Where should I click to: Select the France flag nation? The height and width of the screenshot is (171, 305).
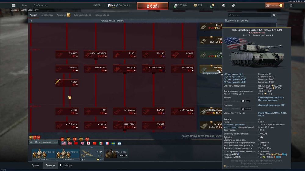[107, 143]
